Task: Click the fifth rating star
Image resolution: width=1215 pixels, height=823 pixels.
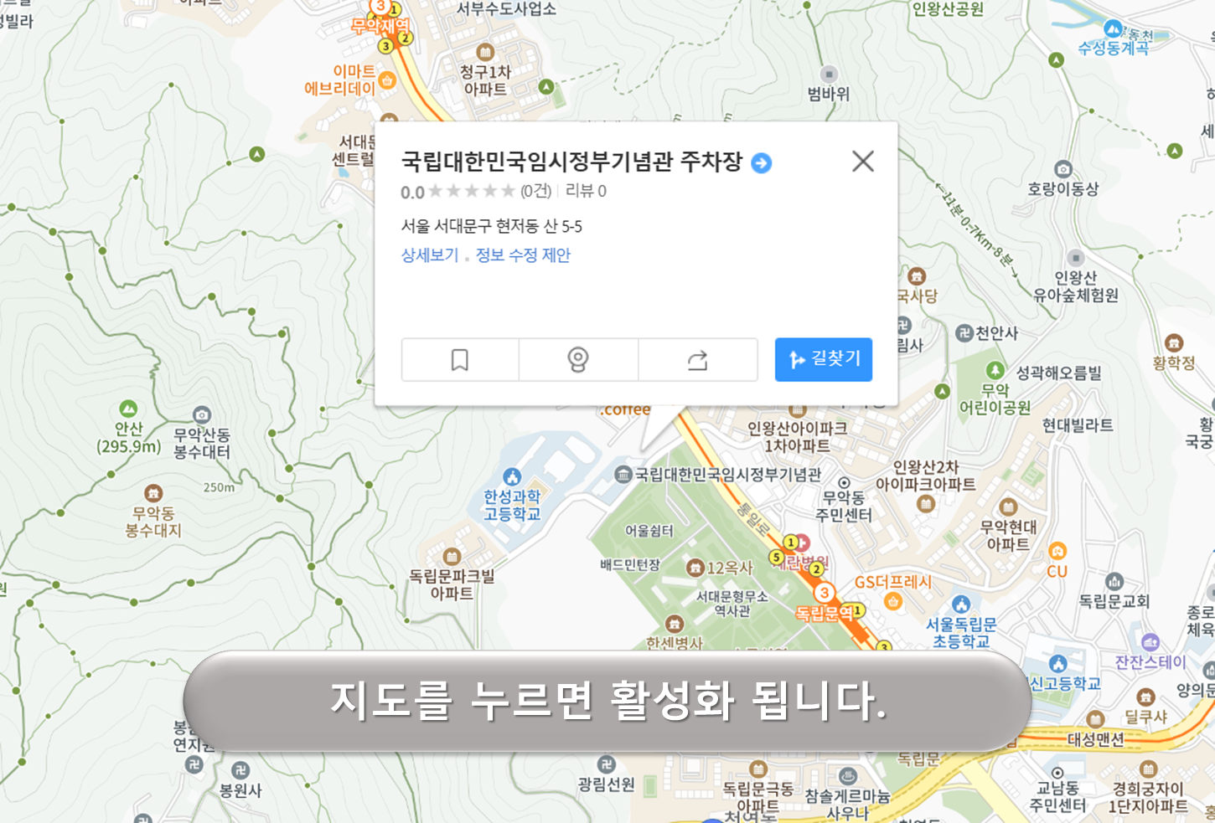Action: 509,191
